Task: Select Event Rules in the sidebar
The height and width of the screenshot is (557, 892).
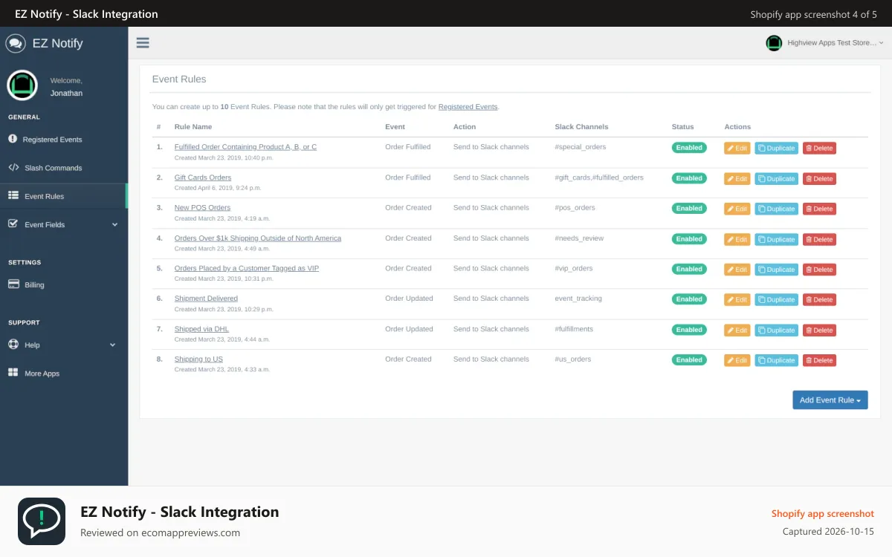Action: (63, 196)
